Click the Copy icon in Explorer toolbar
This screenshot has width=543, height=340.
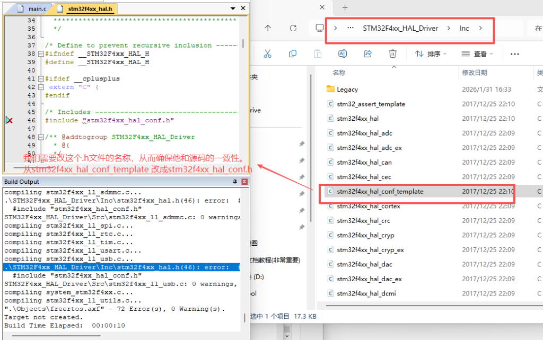[x=292, y=53]
